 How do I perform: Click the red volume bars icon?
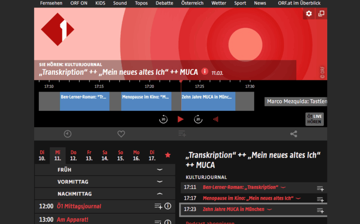coord(216,119)
